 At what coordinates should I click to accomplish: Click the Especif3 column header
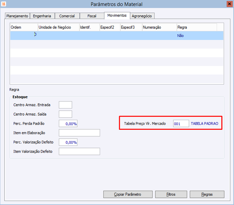point(131,27)
